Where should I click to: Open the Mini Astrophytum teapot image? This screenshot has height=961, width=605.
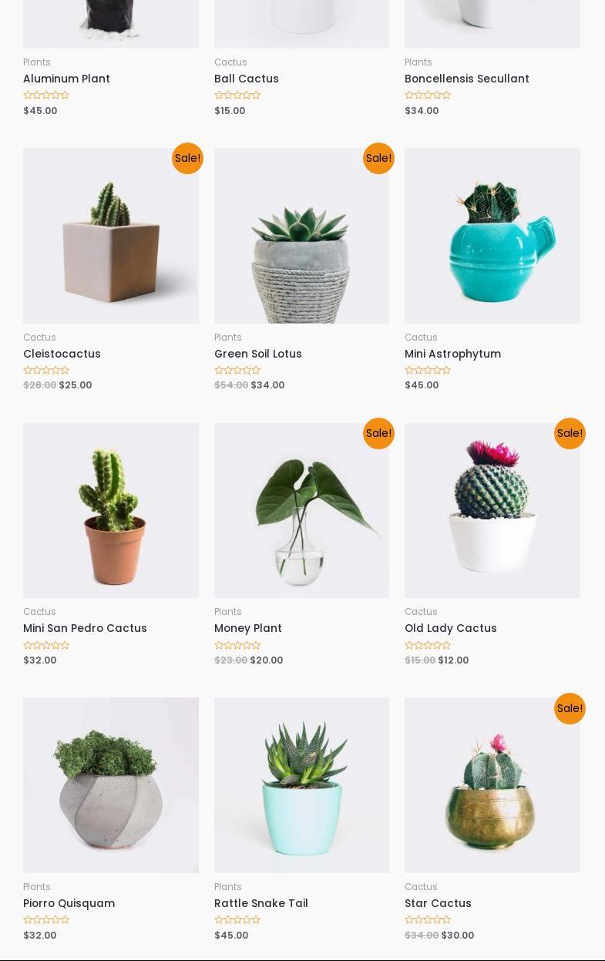click(x=492, y=236)
